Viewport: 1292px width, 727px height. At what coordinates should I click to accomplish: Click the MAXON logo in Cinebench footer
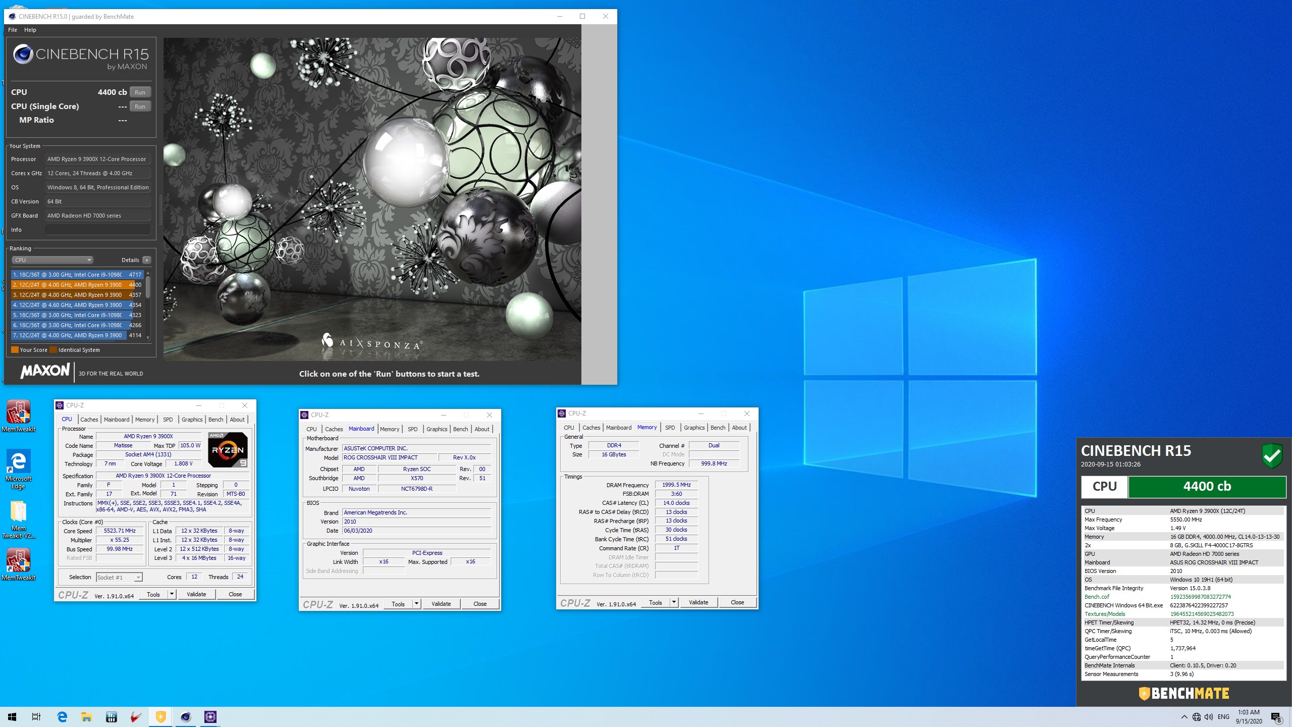(x=45, y=371)
